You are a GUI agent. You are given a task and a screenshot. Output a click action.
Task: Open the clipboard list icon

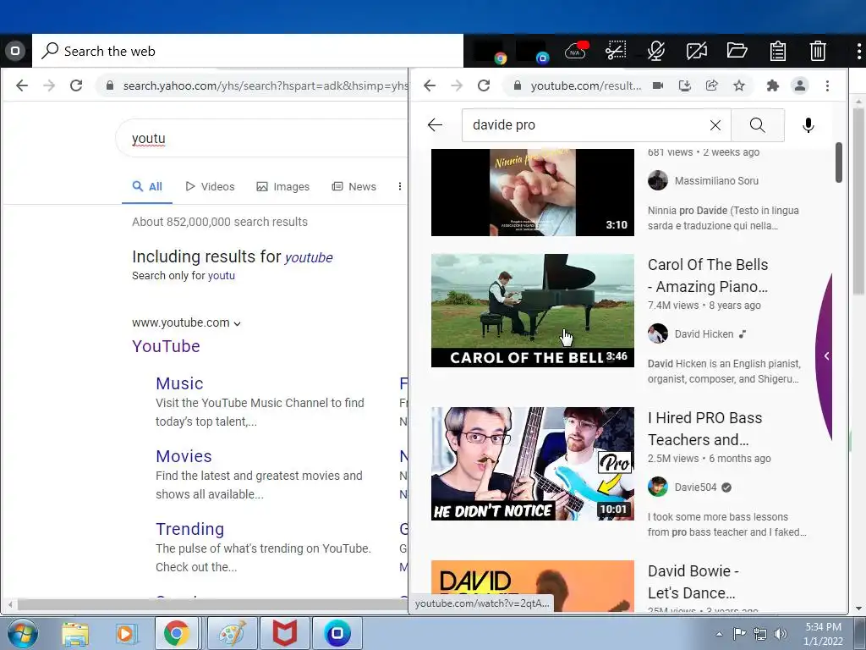778,51
